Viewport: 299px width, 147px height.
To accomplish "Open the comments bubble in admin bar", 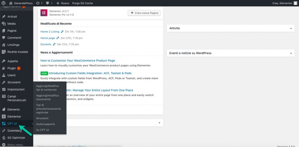I will (48, 3).
